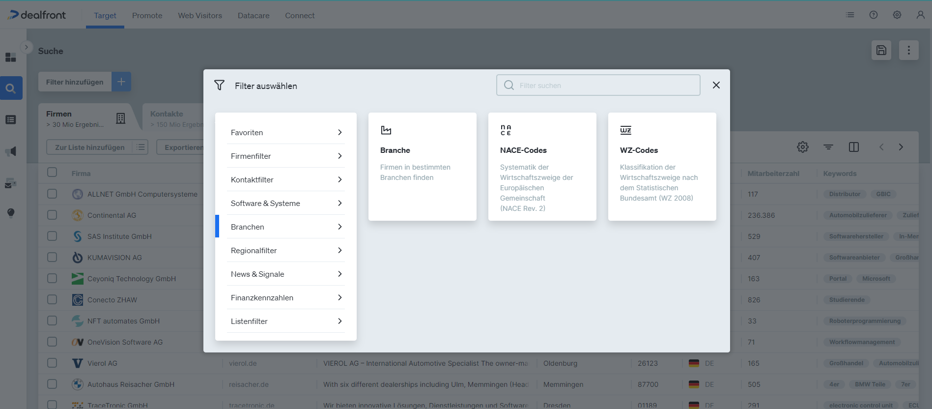
Task: Focus the Filter suchen search field
Action: click(598, 85)
